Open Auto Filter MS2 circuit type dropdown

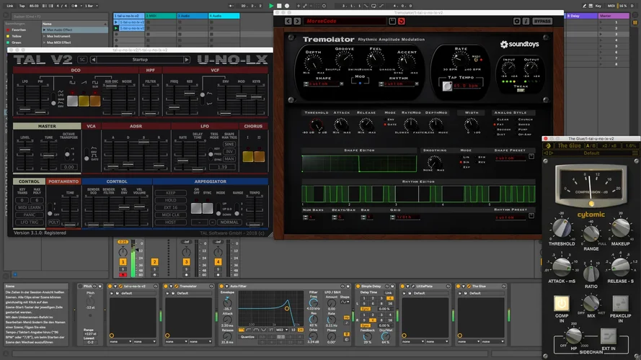[x=282, y=330]
